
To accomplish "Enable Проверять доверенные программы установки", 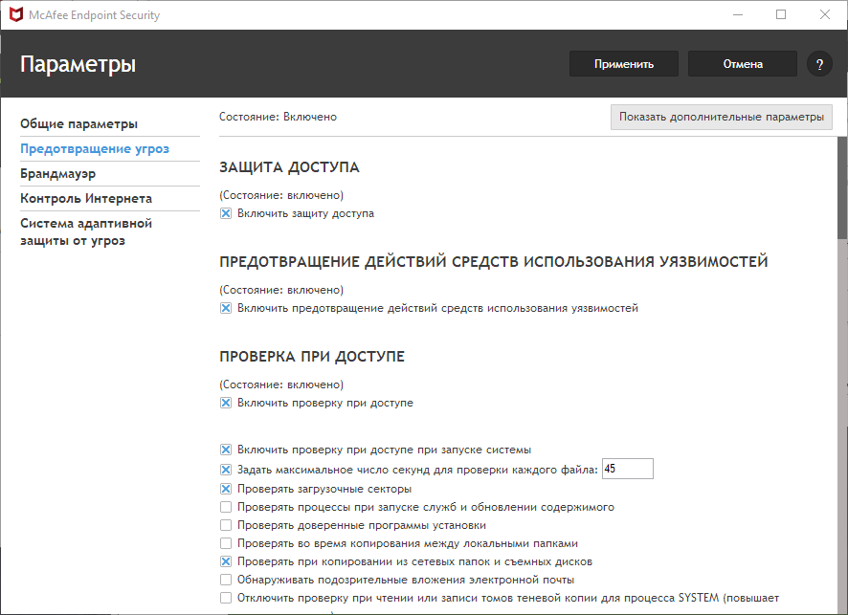I will tap(226, 525).
